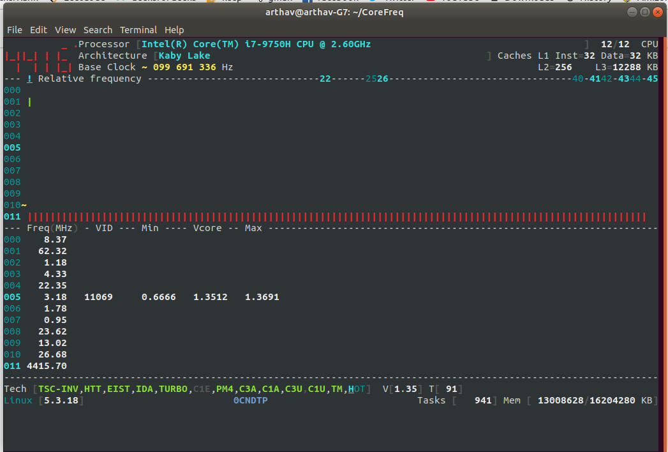Viewport: 668px width, 452px height.
Task: Click frequency value 13.02
Action: point(52,343)
